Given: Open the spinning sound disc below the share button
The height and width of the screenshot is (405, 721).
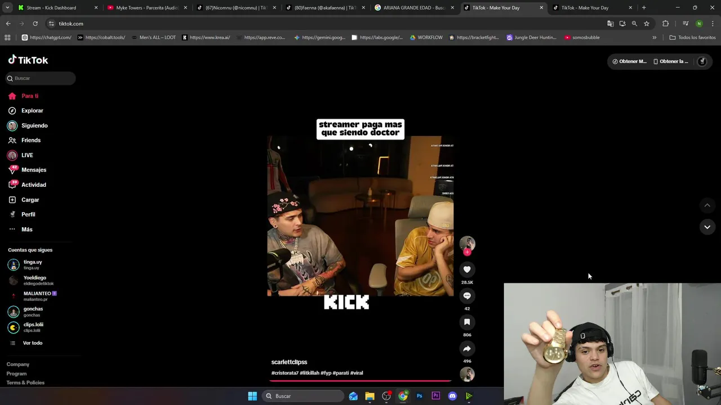Looking at the screenshot, I should 467,374.
